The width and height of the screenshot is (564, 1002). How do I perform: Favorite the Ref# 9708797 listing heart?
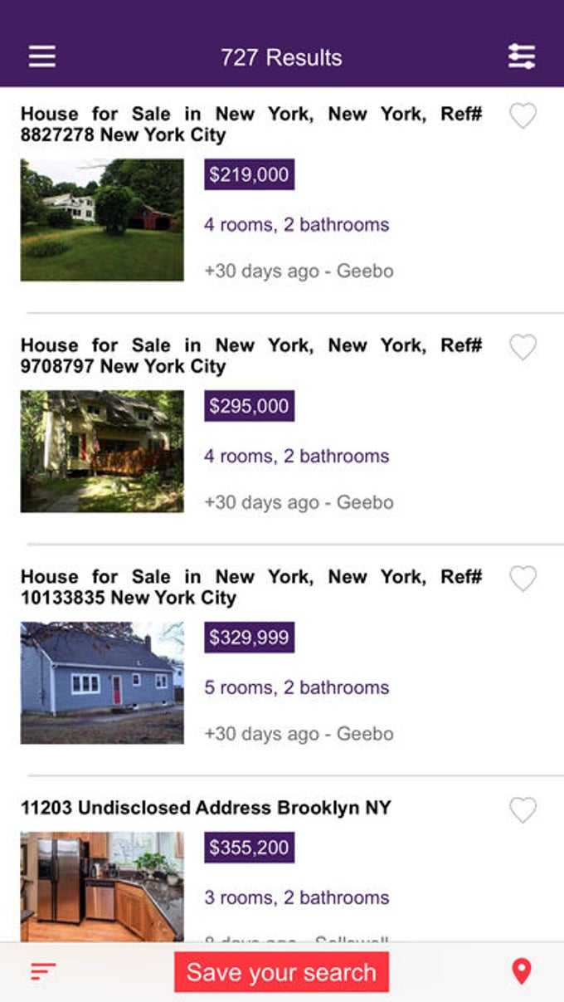(523, 347)
